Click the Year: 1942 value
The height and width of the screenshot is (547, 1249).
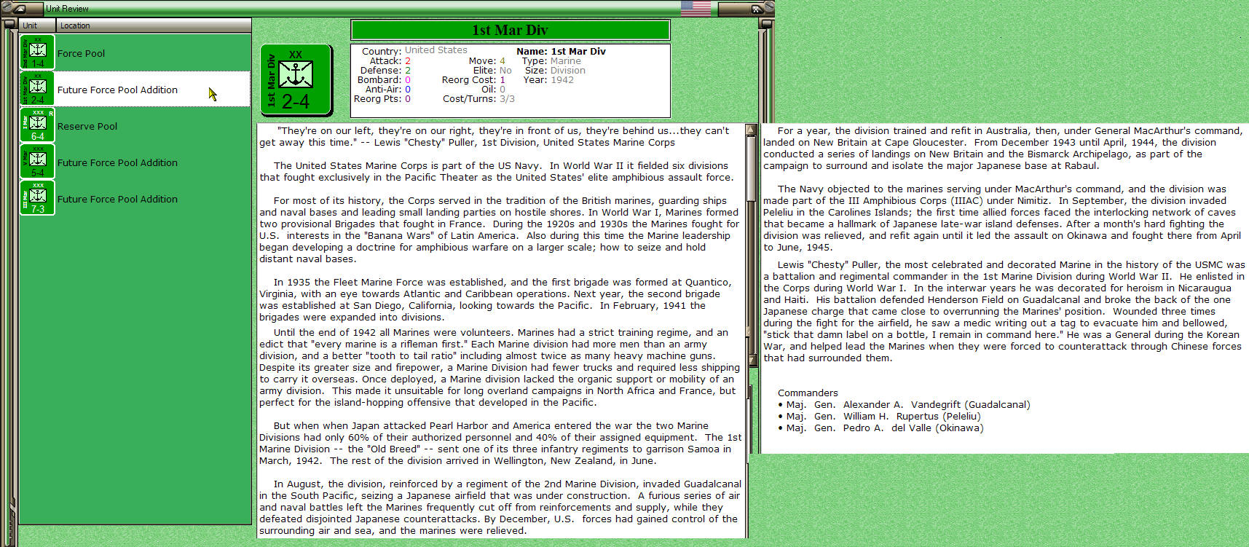click(562, 80)
